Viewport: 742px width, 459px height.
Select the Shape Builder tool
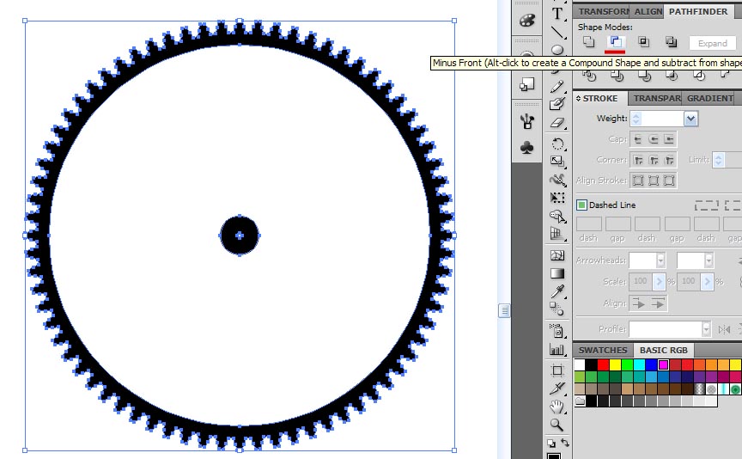557,216
